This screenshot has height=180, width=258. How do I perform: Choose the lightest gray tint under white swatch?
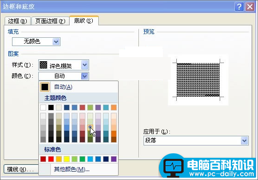pos(43,116)
